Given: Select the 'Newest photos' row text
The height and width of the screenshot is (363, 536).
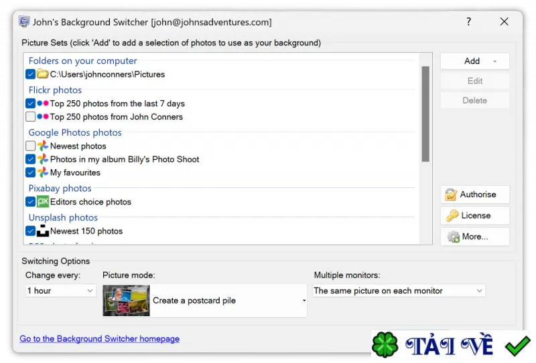Looking at the screenshot, I should tap(78, 146).
